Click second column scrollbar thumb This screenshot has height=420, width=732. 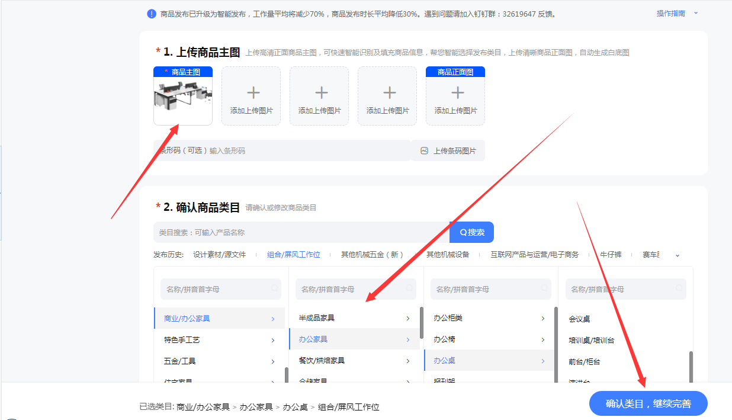pyautogui.click(x=422, y=322)
